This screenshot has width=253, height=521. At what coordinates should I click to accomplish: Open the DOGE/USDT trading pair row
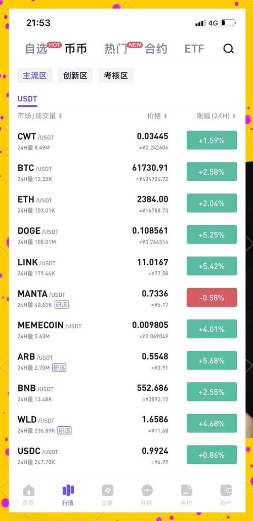127,235
